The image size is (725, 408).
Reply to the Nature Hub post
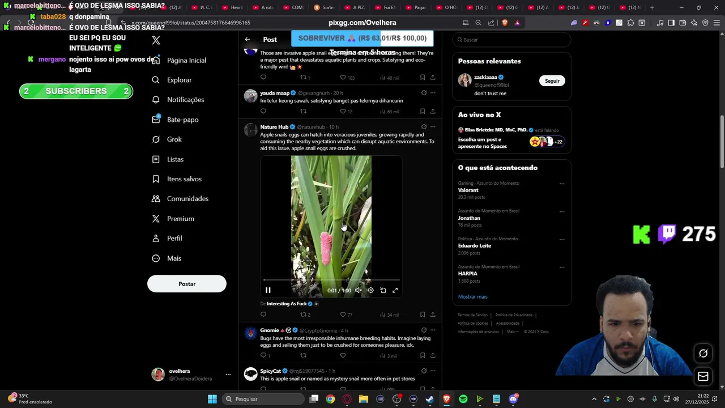pyautogui.click(x=263, y=314)
